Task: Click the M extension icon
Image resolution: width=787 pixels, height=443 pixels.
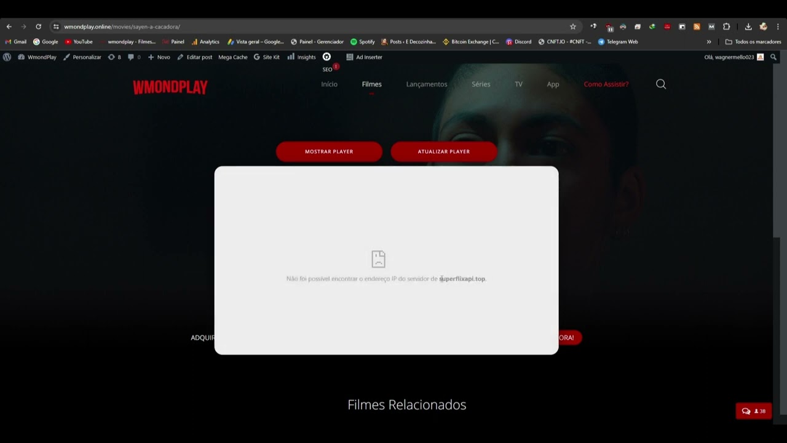Action: (711, 26)
